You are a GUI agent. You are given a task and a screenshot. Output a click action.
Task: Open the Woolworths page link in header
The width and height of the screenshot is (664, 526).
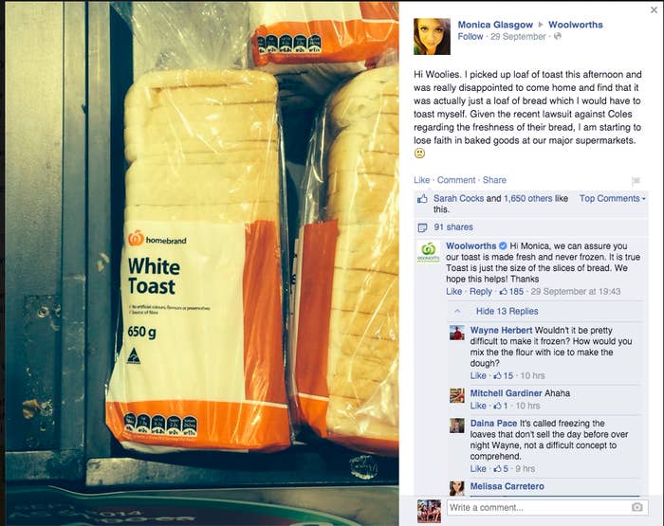[x=575, y=25]
